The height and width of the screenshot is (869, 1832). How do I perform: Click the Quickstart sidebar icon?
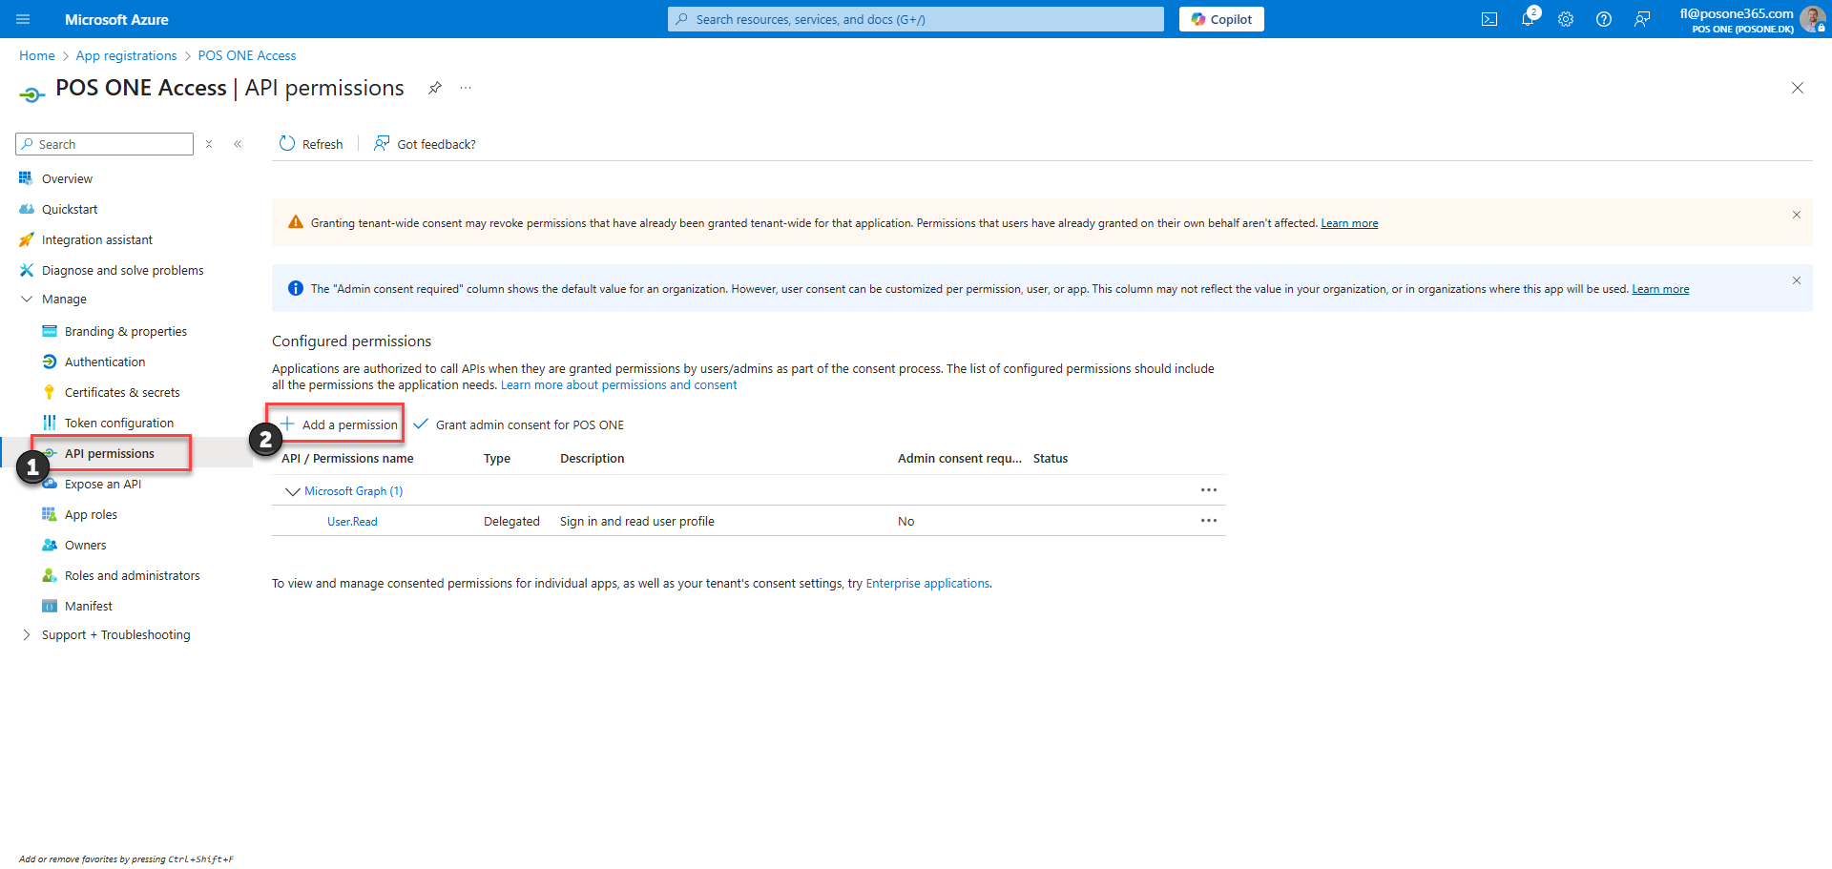[x=26, y=209]
